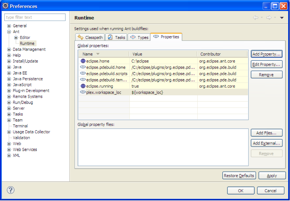Expand the Remote Systems node
The image size is (290, 201).
point(9,97)
